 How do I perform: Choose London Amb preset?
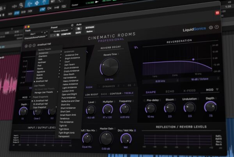(x=68, y=91)
